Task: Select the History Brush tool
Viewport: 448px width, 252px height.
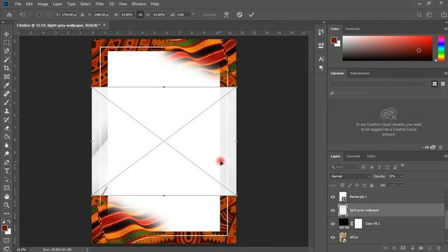Action: pos(6,120)
